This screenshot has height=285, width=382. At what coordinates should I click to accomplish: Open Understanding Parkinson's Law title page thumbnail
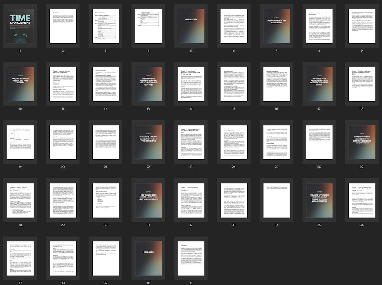(x=148, y=84)
